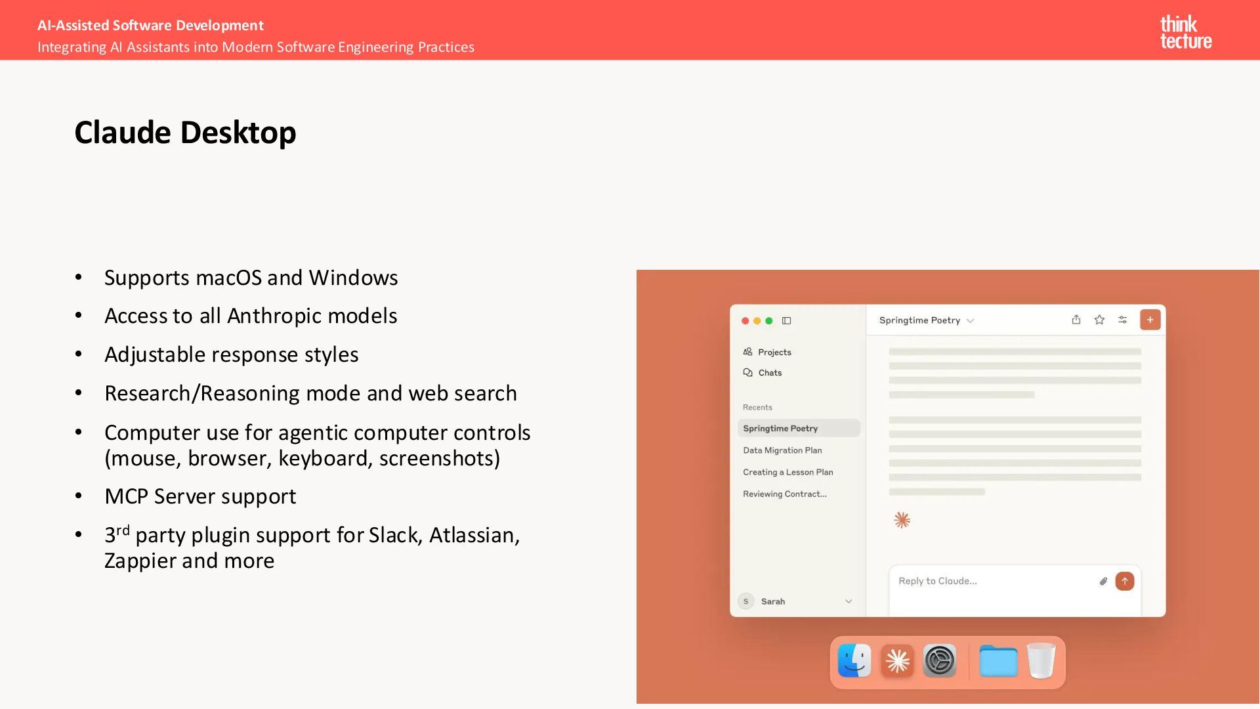Image resolution: width=1260 pixels, height=709 pixels.
Task: Click the paperclip attachment icon
Action: coord(1103,581)
